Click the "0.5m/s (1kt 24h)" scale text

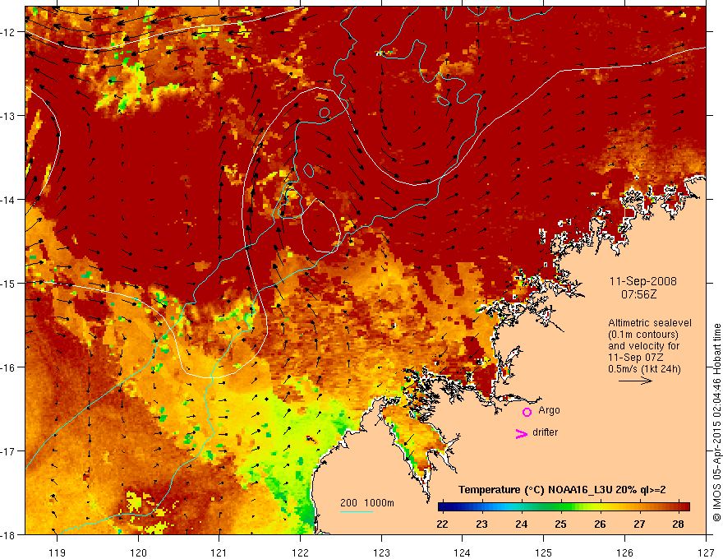tap(644, 369)
